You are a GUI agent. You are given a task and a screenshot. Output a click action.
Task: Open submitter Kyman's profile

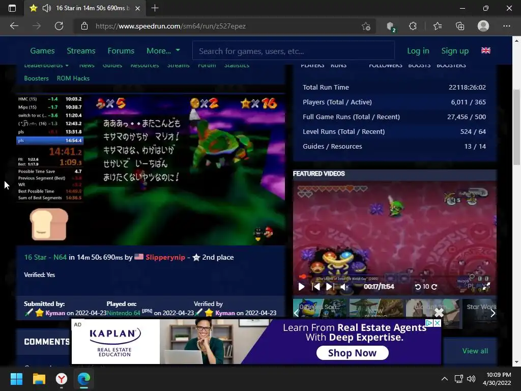pos(55,313)
